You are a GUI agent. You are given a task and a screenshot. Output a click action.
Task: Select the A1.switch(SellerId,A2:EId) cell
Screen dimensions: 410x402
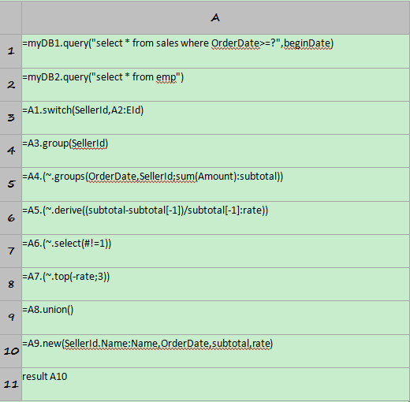point(215,118)
